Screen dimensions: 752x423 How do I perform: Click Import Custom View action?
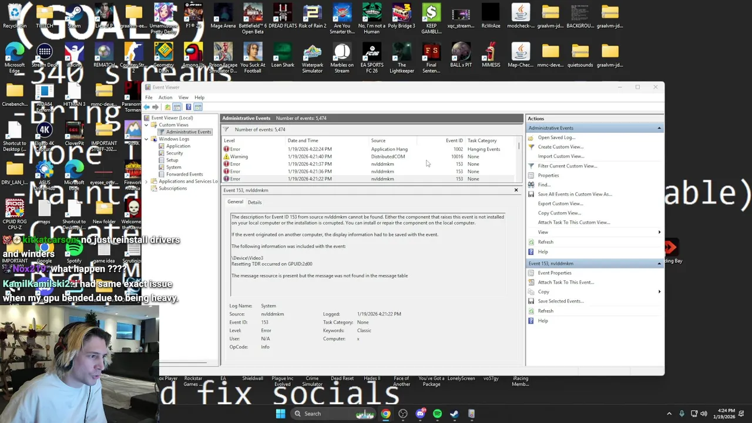tap(561, 156)
